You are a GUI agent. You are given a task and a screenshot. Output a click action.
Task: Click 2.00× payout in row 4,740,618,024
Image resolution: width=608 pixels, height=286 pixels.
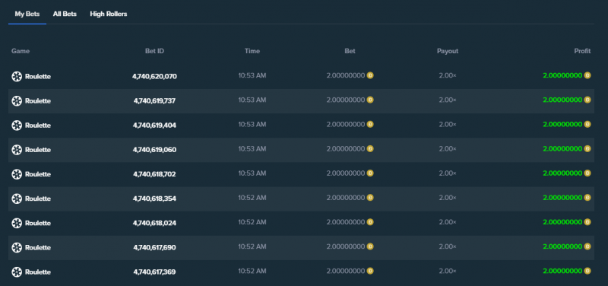coord(448,222)
